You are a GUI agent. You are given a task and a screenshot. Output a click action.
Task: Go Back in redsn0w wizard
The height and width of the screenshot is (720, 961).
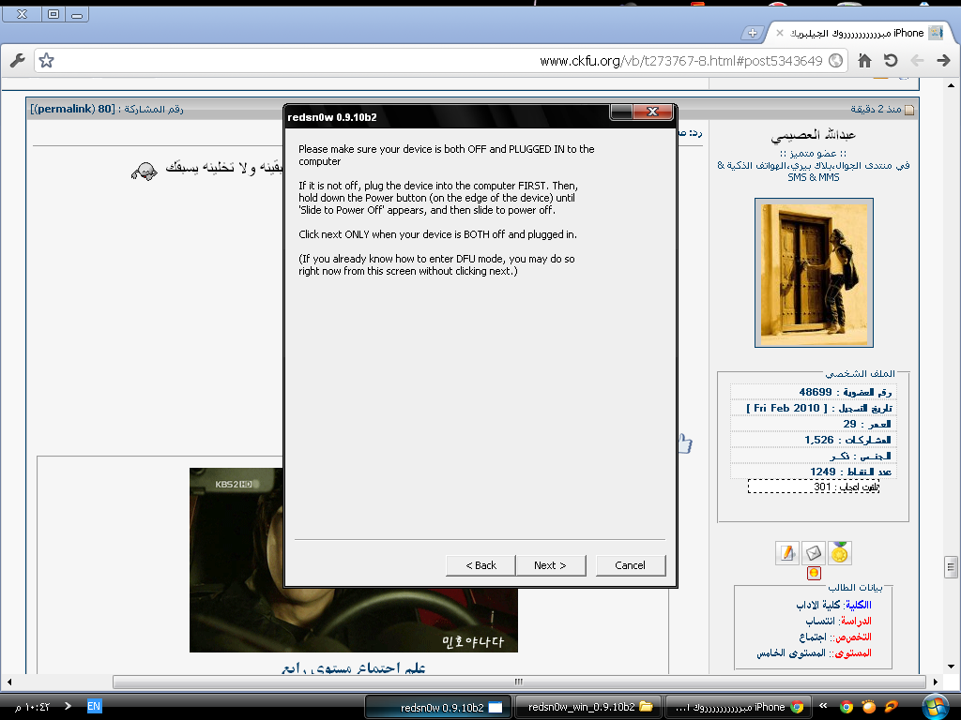tap(480, 565)
